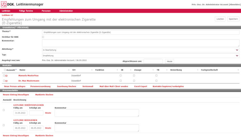The width and height of the screenshot is (241, 139).
Task: Click Heute link for Leitlinie veröffentlichen
Action: click(x=48, y=113)
